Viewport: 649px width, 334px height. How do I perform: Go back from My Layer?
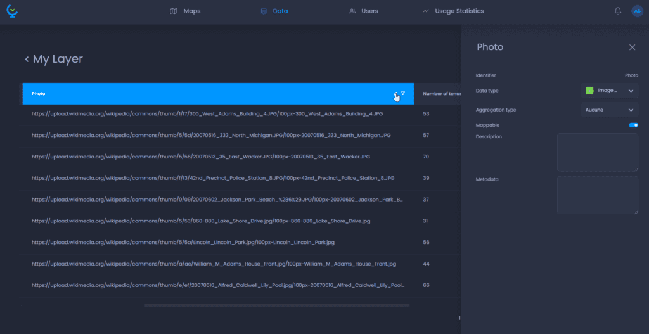coord(27,59)
